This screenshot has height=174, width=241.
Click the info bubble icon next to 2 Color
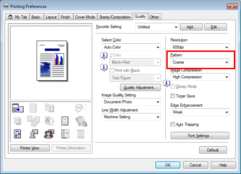pos(104,56)
